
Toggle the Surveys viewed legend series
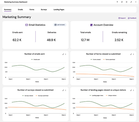28,95
